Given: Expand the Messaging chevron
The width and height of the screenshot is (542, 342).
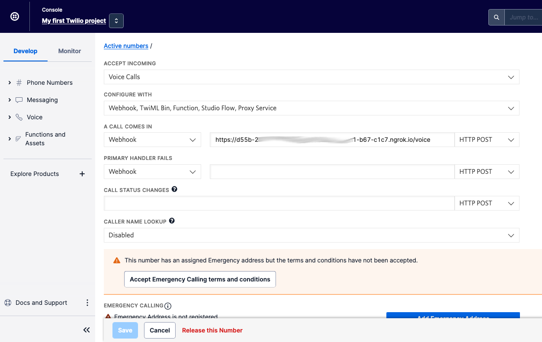Looking at the screenshot, I should (10, 100).
